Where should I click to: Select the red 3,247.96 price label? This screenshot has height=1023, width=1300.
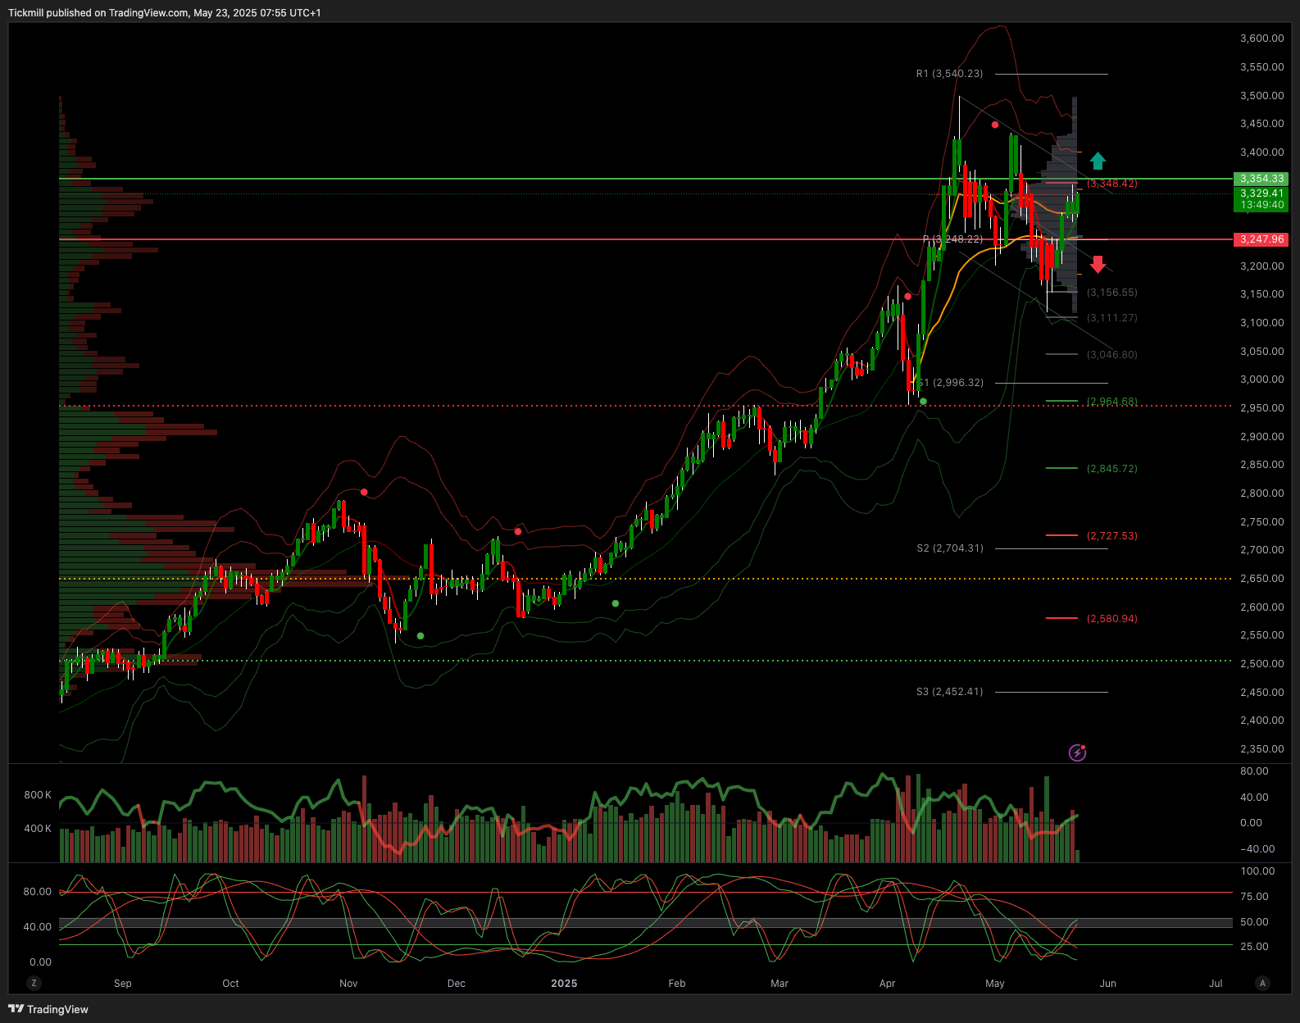point(1261,239)
